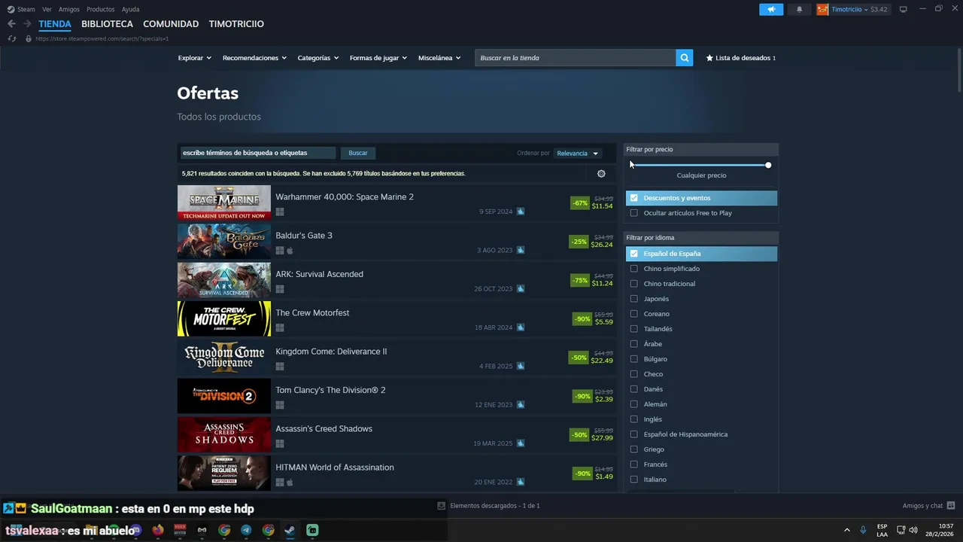Click the Windows platform icon for Baldur's Gate 3
Screen dimensions: 963x542
280,251
